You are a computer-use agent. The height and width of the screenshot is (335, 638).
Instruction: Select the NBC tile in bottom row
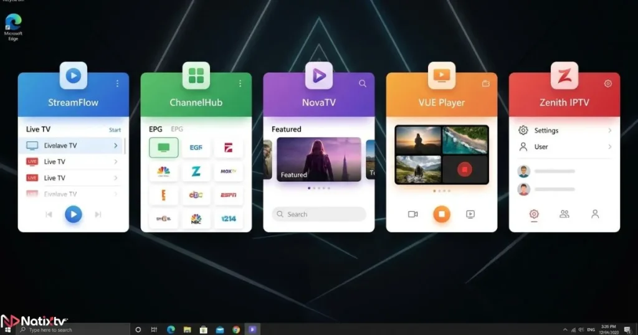click(x=196, y=219)
